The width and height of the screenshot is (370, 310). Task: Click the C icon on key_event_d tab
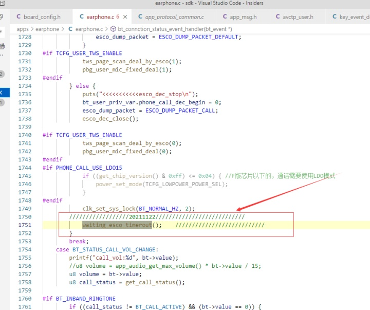point(335,17)
